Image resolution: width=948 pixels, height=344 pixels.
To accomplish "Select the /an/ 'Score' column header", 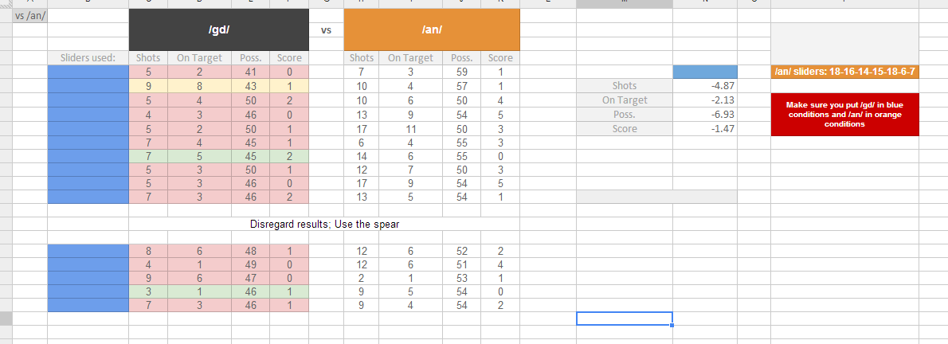I will (x=500, y=58).
